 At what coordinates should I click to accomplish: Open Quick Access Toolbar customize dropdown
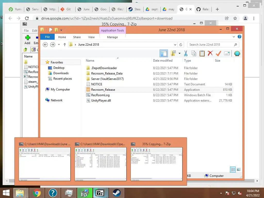pyautogui.click(x=61, y=30)
